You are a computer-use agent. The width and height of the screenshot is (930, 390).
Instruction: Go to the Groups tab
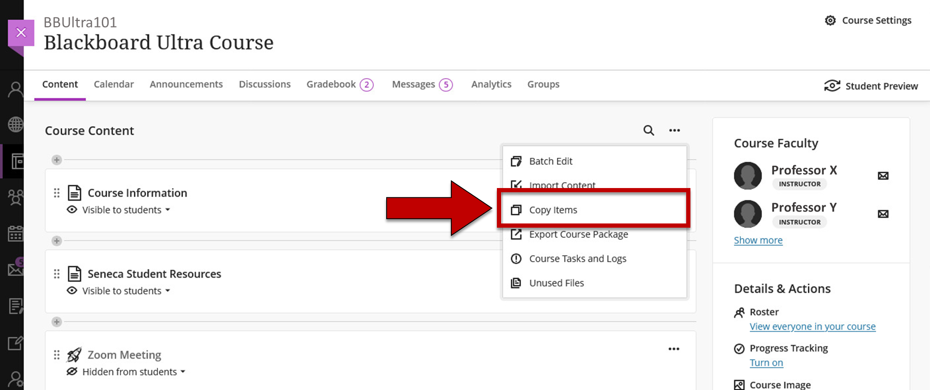point(543,84)
